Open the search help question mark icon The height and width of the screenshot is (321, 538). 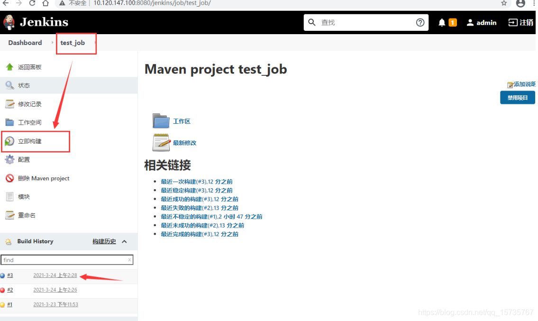coord(420,22)
